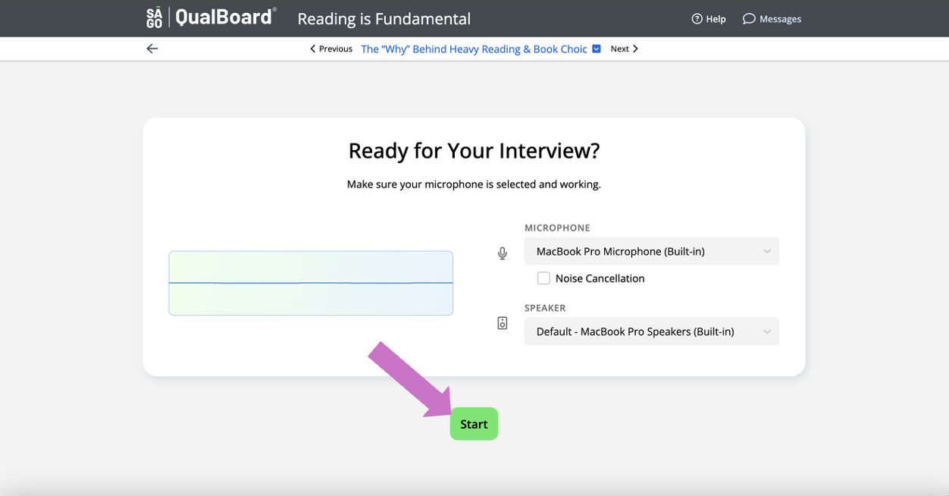949x496 pixels.
Task: Expand the blue dropdown badge beside activity title
Action: tap(597, 48)
